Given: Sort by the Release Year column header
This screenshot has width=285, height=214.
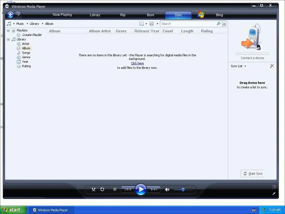Looking at the screenshot, I should click(x=147, y=31).
